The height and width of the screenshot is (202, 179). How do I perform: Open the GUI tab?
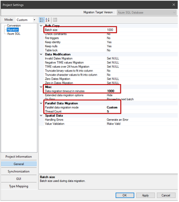[19, 179]
